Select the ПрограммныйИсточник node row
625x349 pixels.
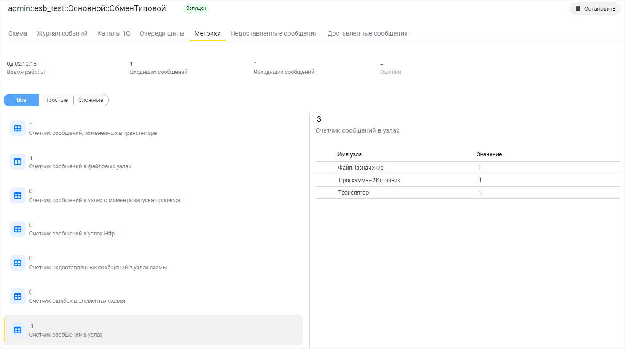click(369, 180)
